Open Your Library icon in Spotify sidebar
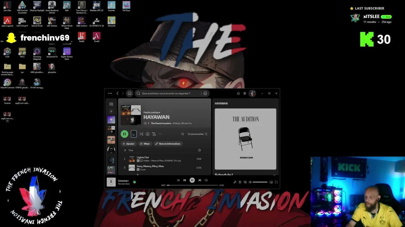This screenshot has width=405, height=227. pos(111,104)
